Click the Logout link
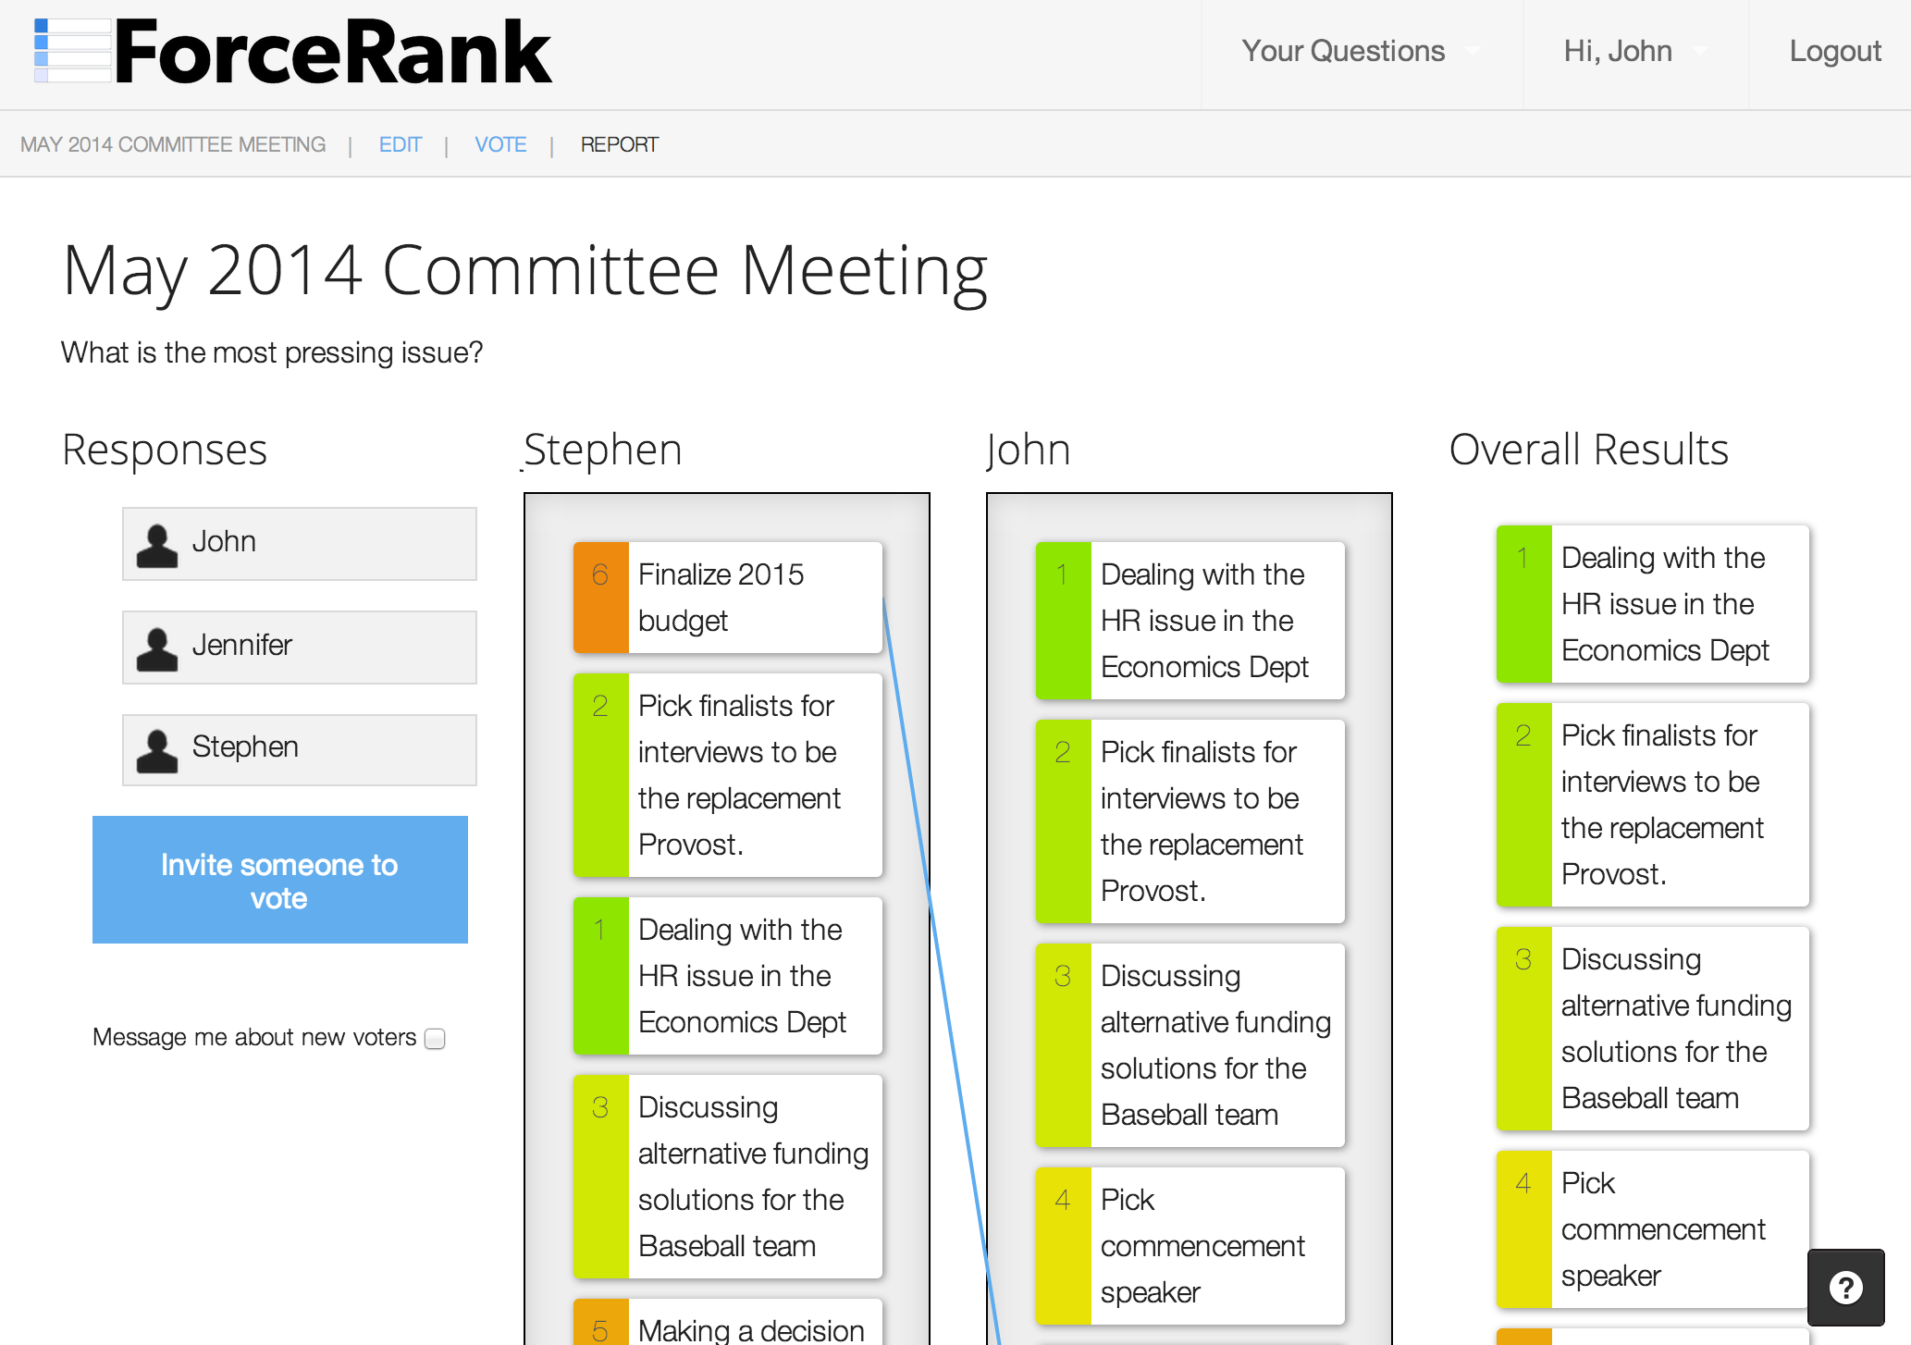The image size is (1911, 1345). (x=1834, y=52)
